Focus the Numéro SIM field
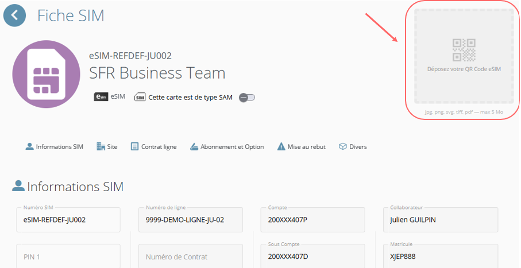The width and height of the screenshot is (521, 268). [68, 220]
